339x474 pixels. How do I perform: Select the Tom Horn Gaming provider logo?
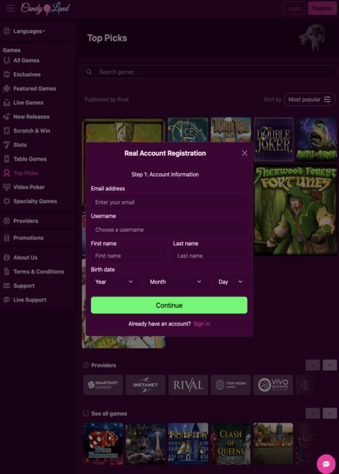[231, 385]
